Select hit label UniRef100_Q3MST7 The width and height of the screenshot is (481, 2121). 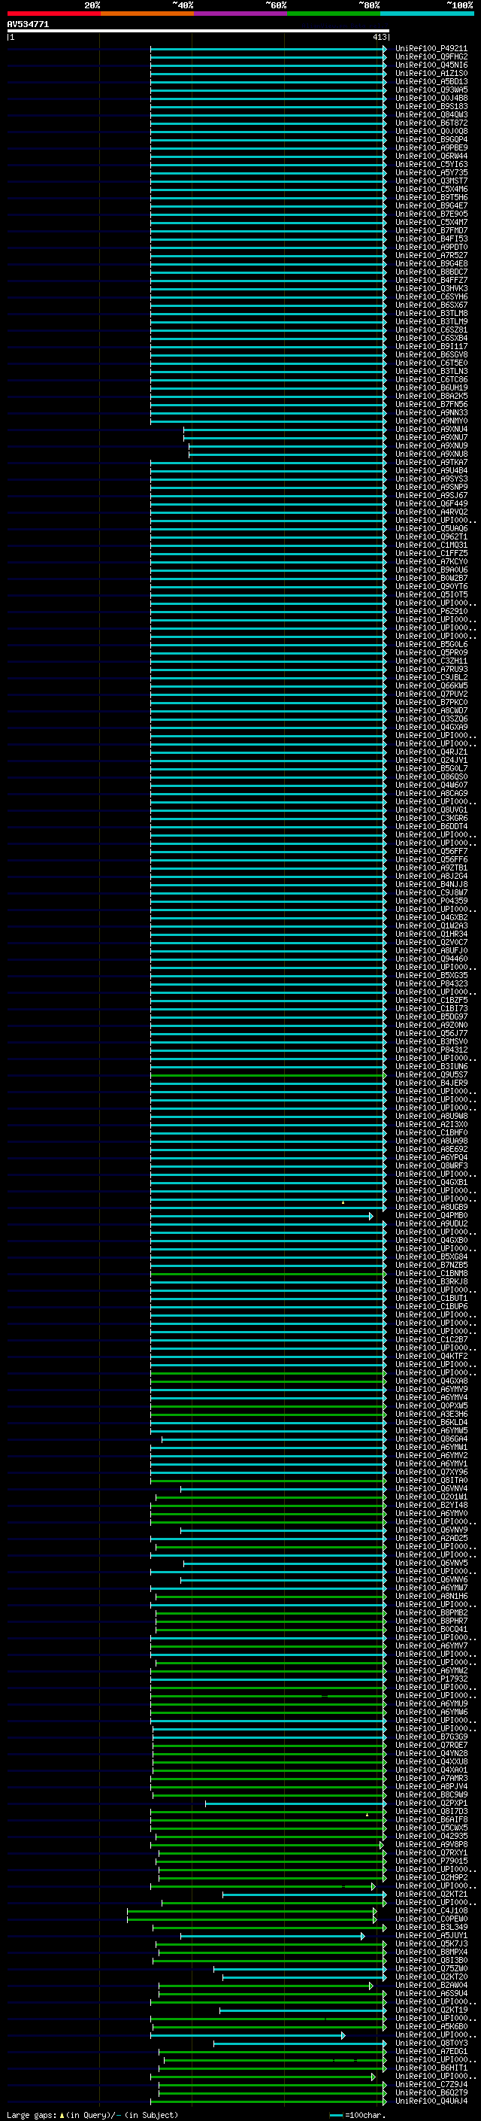431,181
